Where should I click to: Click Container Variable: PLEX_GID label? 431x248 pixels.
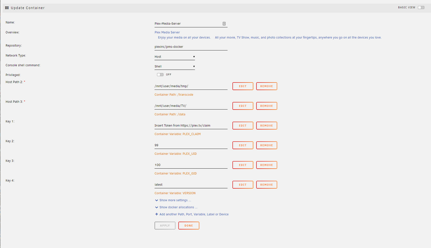coord(175,174)
